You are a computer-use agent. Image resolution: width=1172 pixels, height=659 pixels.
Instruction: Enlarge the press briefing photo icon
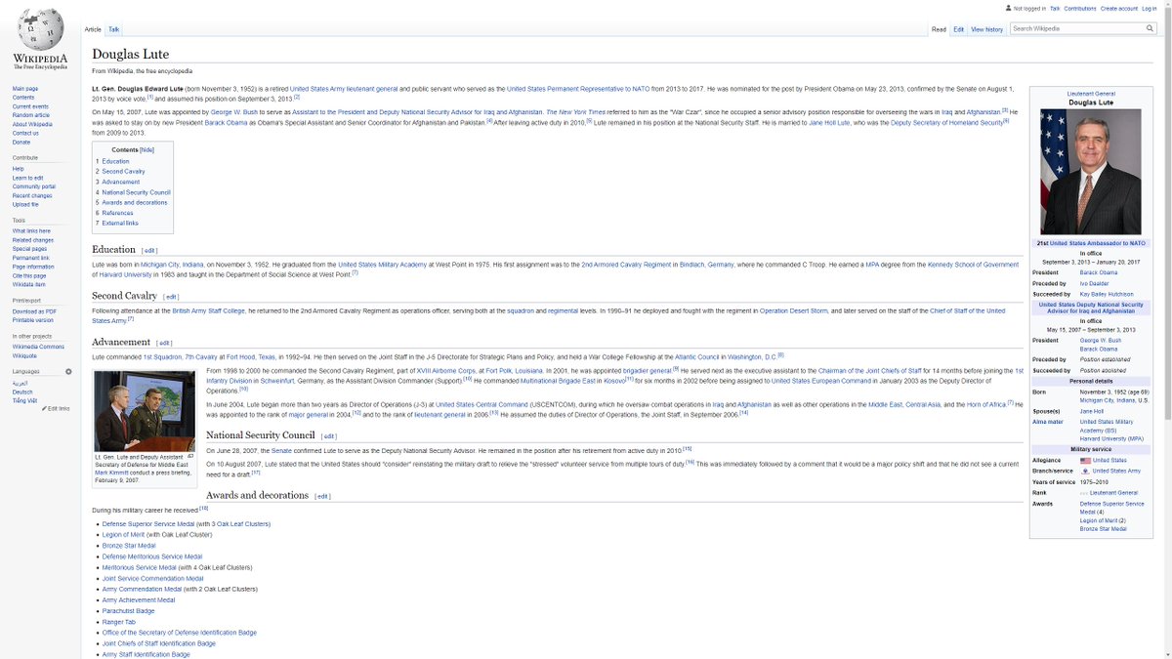(191, 455)
